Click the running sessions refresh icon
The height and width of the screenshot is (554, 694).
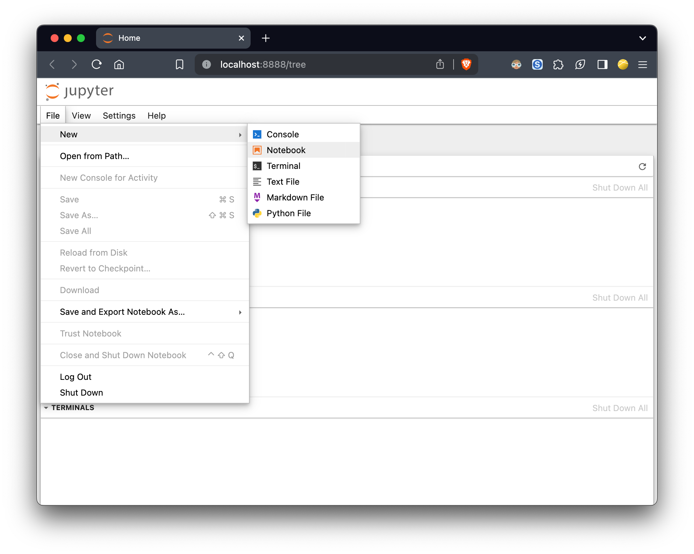[642, 167]
